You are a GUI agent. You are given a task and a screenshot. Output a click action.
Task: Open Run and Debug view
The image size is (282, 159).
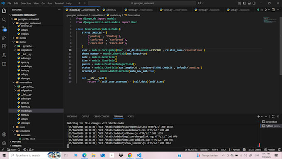(x=4, y=38)
